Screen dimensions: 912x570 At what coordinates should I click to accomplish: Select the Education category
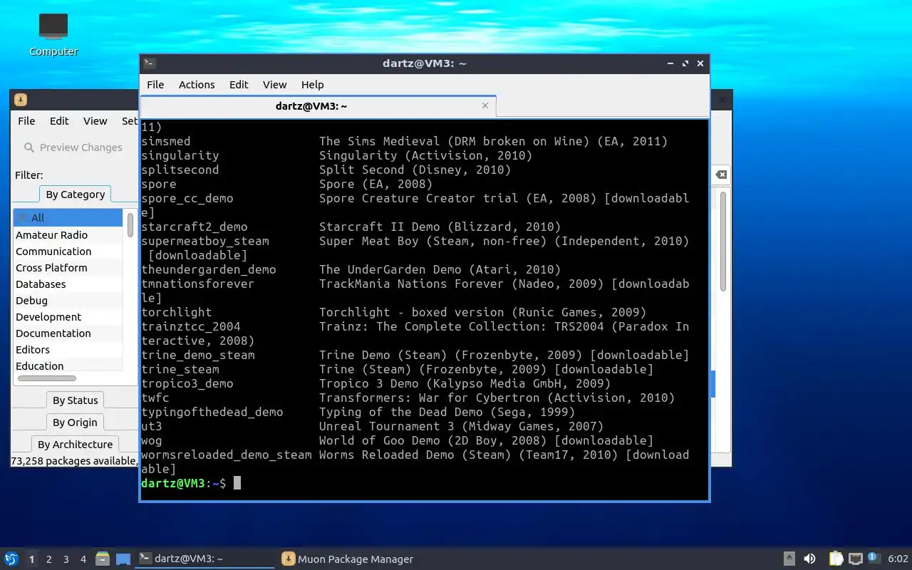tap(68, 366)
